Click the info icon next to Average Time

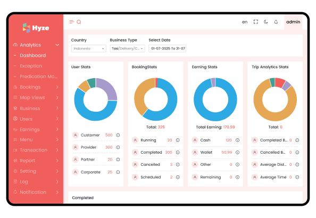[x=297, y=177]
